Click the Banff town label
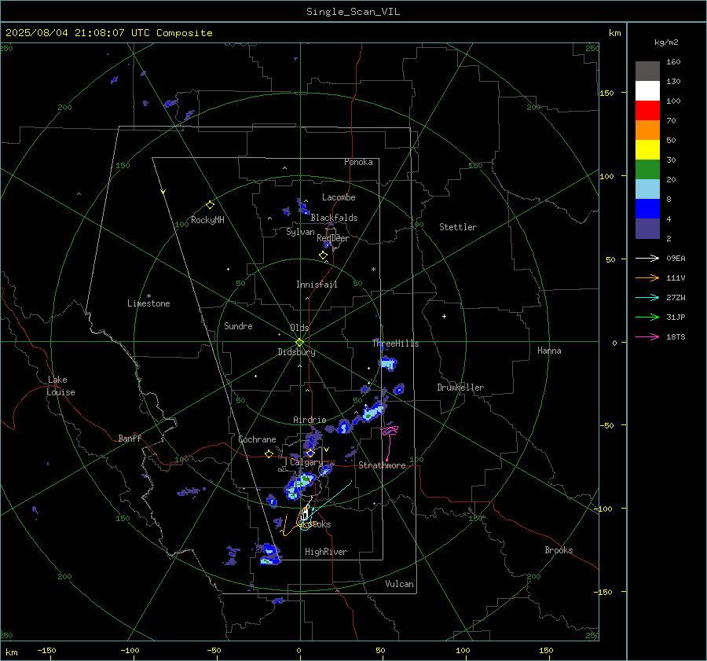Image resolution: width=707 pixels, height=661 pixels. [130, 438]
